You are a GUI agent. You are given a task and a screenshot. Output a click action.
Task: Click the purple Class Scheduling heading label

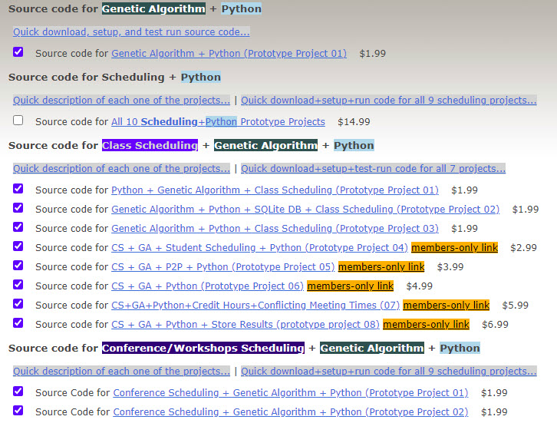pos(150,145)
